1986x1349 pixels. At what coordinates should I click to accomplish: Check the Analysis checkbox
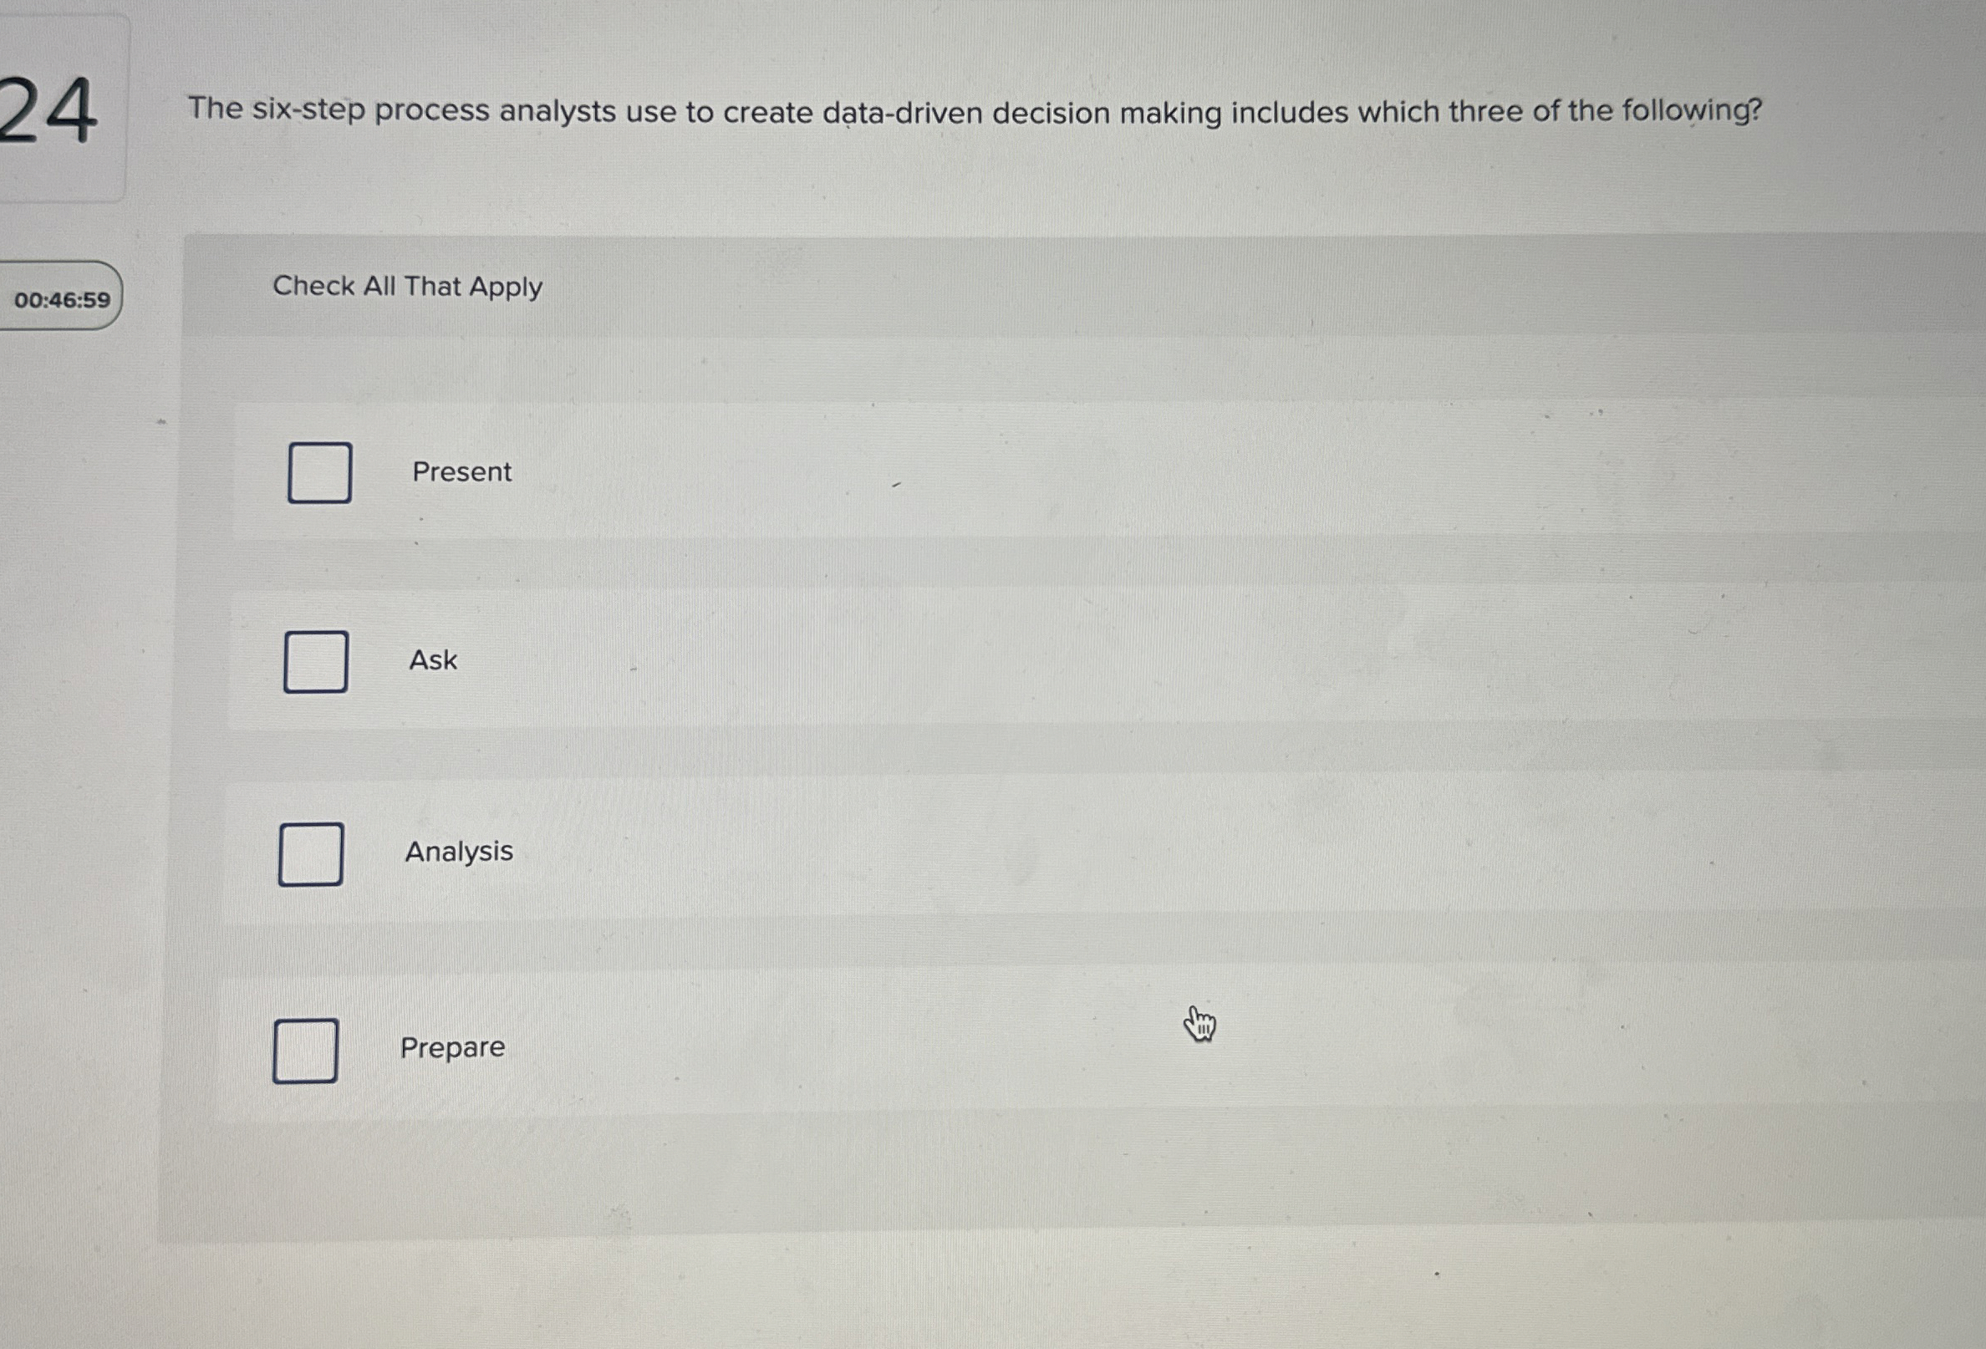click(310, 853)
